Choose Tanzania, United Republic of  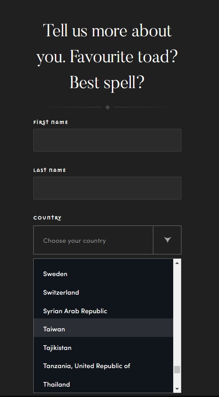103,366
